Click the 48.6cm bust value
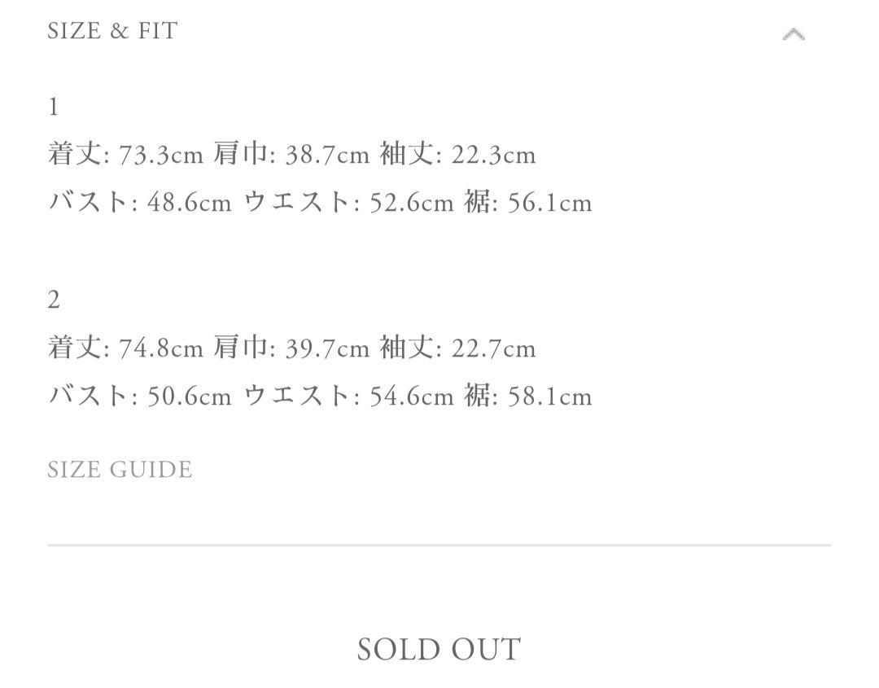This screenshot has height=688, width=879. [x=190, y=203]
